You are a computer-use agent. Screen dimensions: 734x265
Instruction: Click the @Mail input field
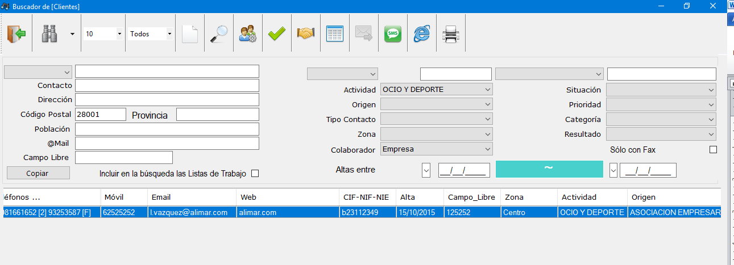coord(167,143)
